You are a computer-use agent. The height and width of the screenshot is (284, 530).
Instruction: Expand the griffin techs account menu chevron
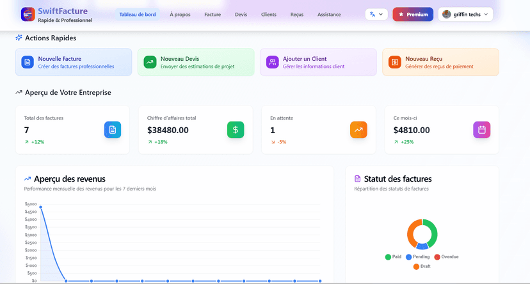click(486, 14)
